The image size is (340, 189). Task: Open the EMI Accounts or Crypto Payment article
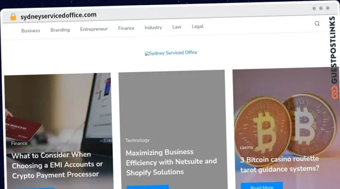coord(57,165)
